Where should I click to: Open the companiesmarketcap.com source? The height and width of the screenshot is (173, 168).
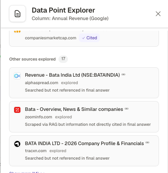51,38
